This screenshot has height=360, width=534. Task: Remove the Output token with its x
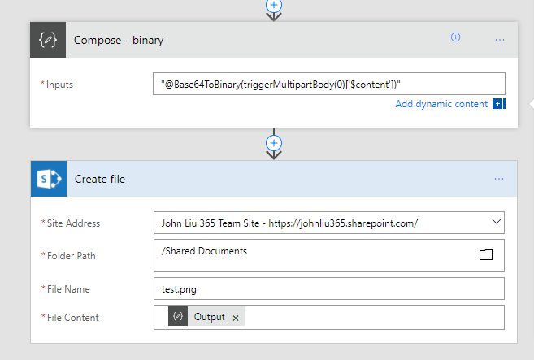(236, 318)
